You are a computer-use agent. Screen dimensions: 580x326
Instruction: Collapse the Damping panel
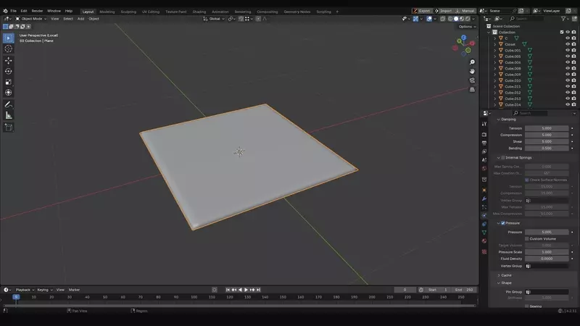(499, 120)
